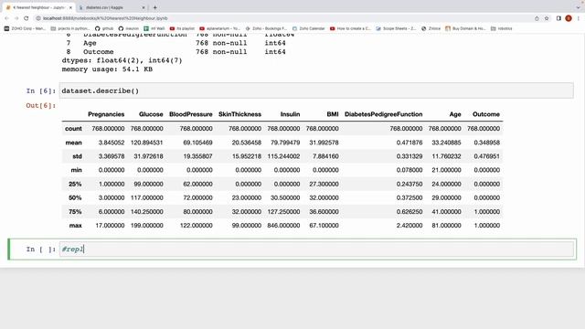Click the Out[6] output prompt

click(x=40, y=105)
